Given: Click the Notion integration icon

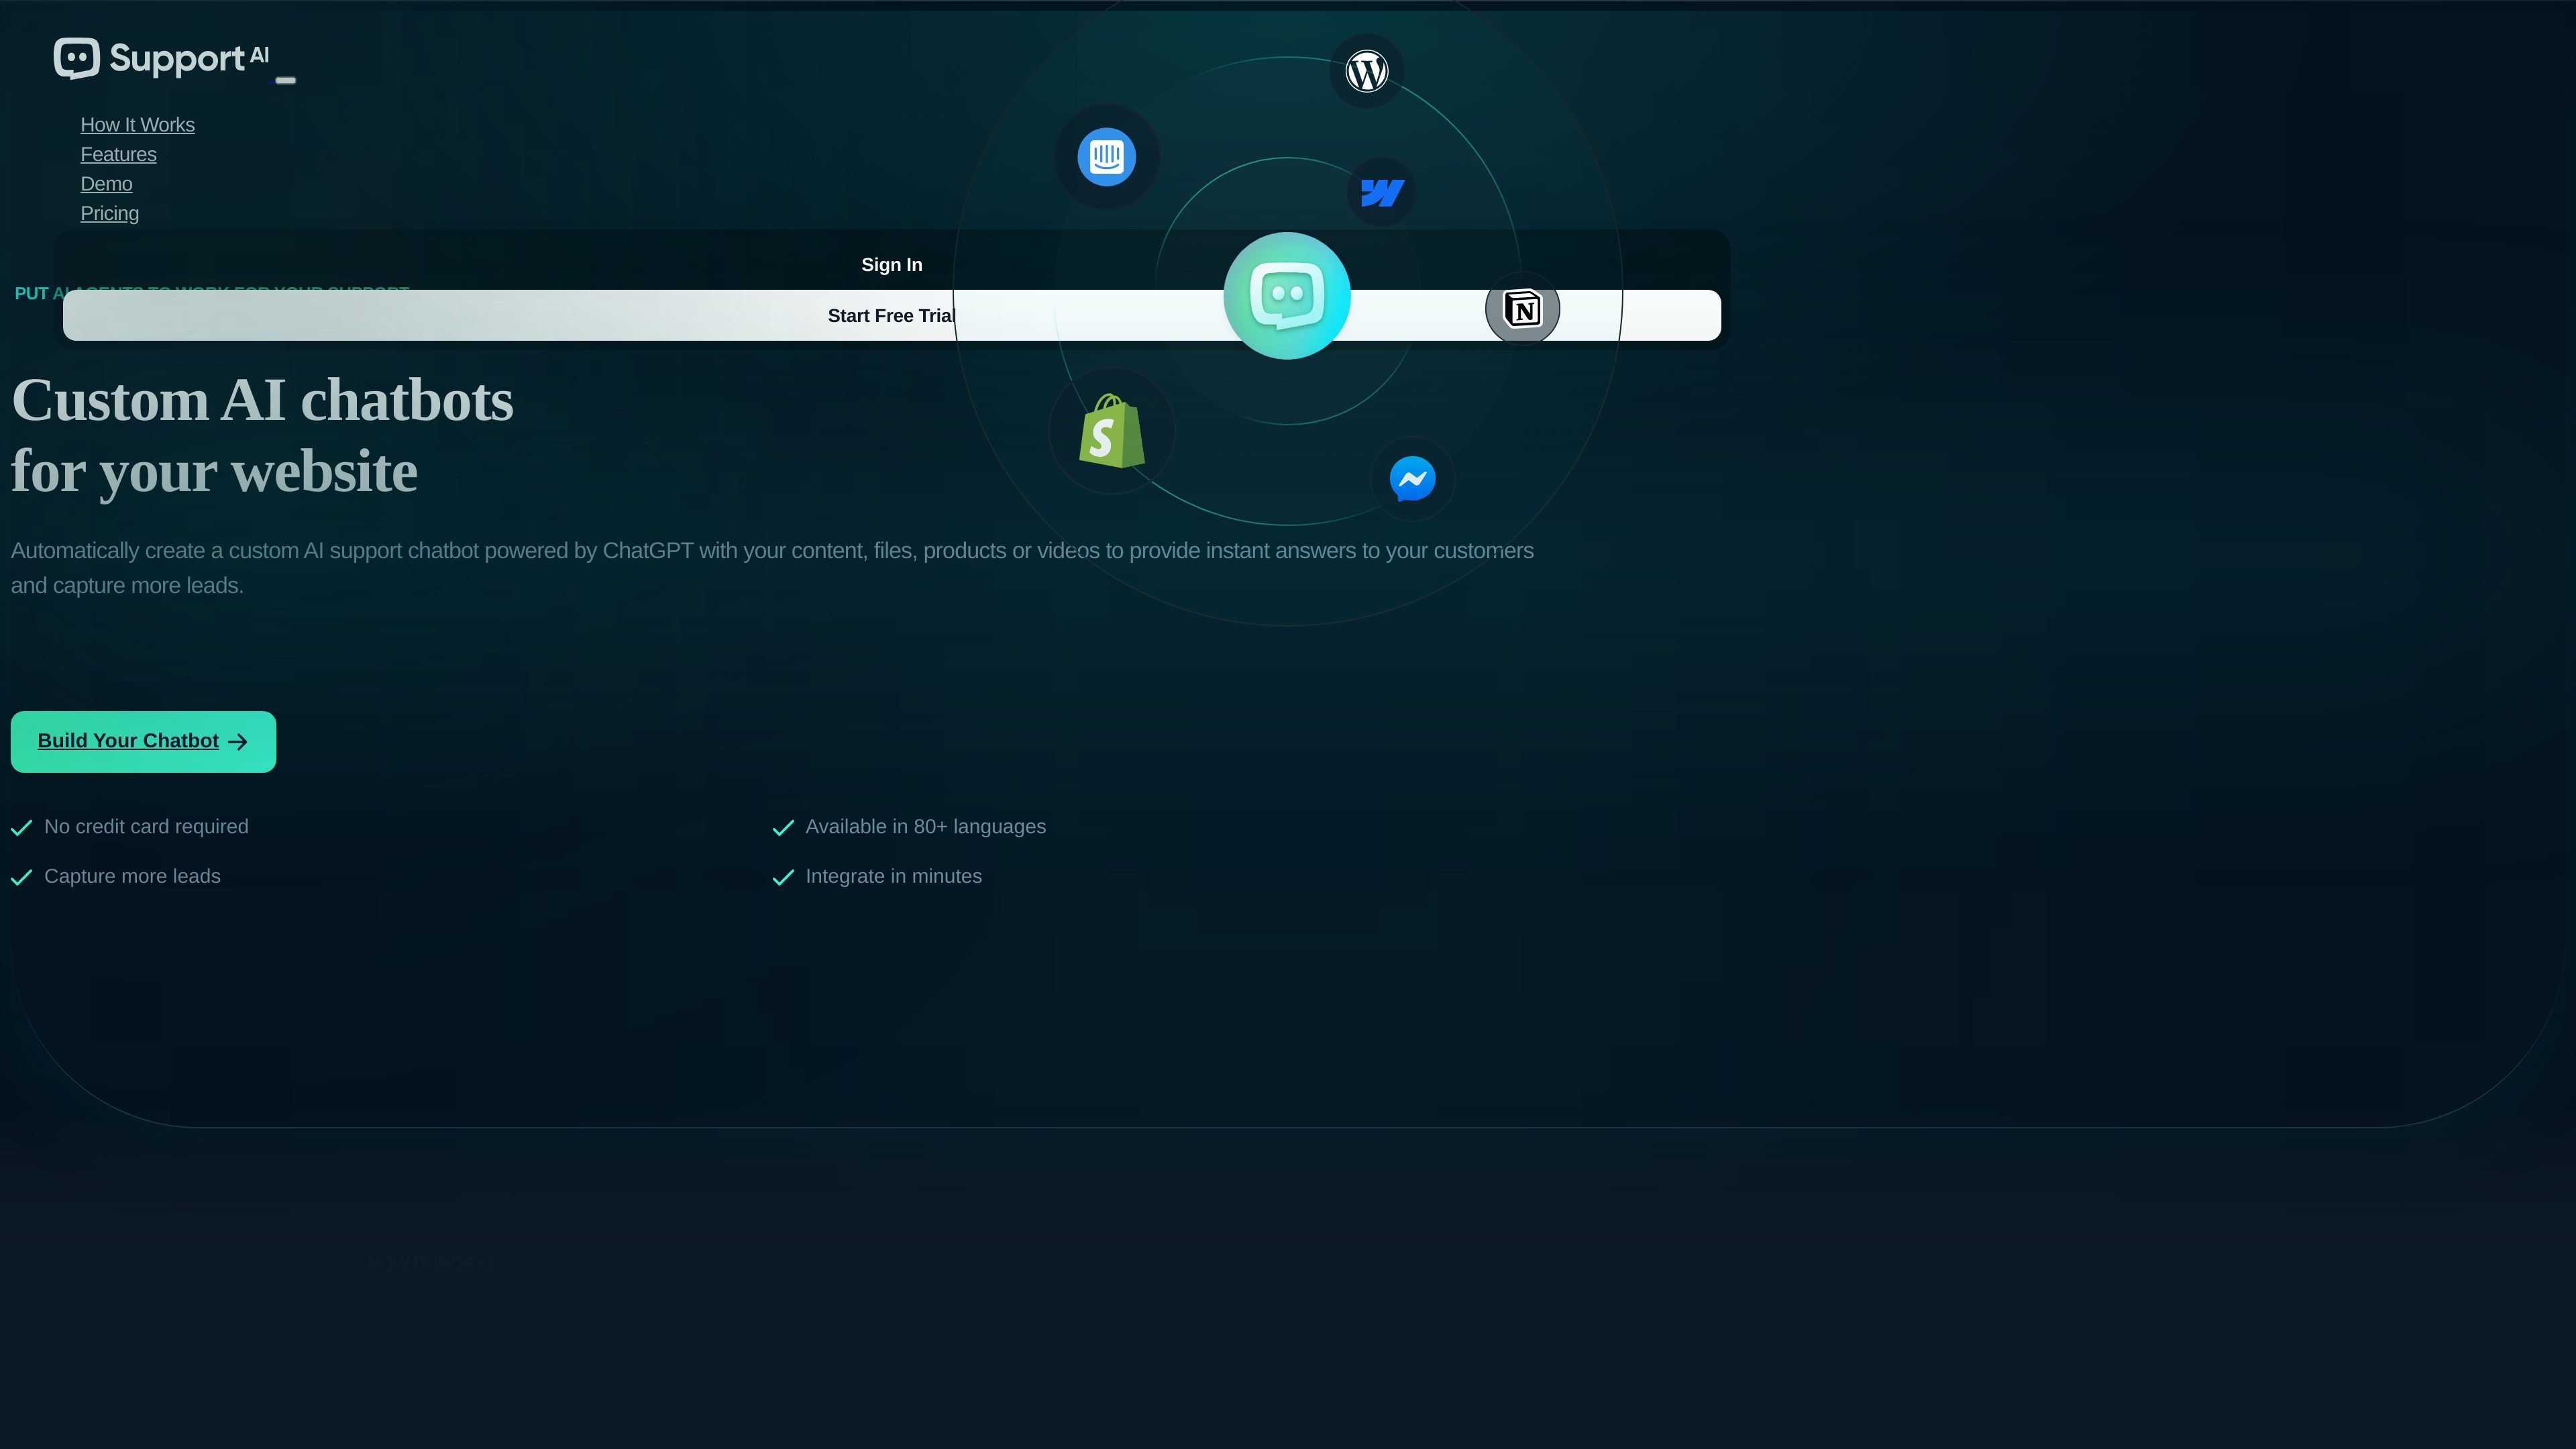Looking at the screenshot, I should pos(1522,309).
